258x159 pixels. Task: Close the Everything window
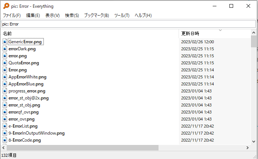click(248, 6)
